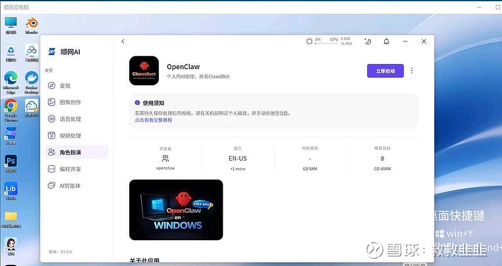Image resolution: width=502 pixels, height=266 pixels.
Task: Select 语音处理 category
Action: coord(77,119)
